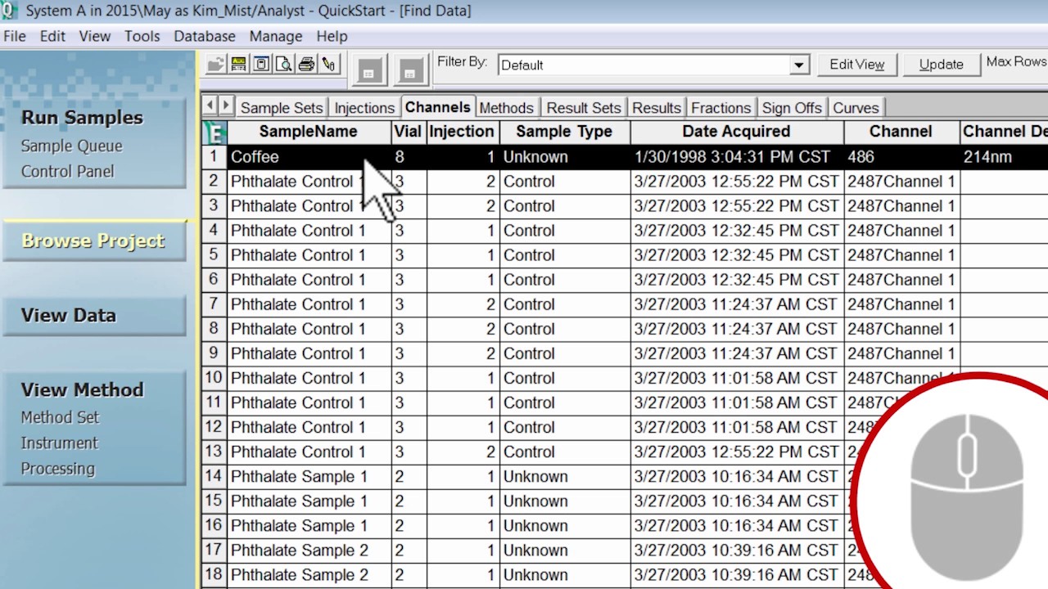The width and height of the screenshot is (1048, 589).
Task: Switch to the Injections tab
Action: point(364,108)
